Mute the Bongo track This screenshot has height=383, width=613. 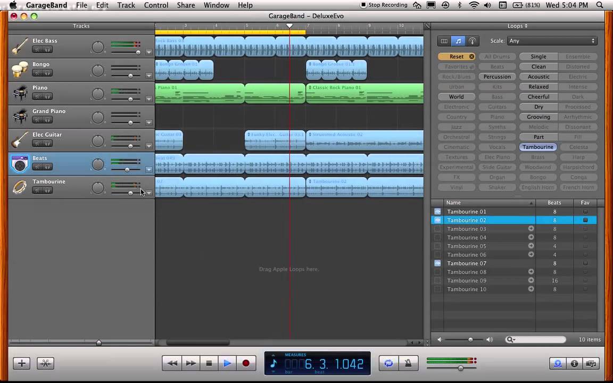[38, 73]
